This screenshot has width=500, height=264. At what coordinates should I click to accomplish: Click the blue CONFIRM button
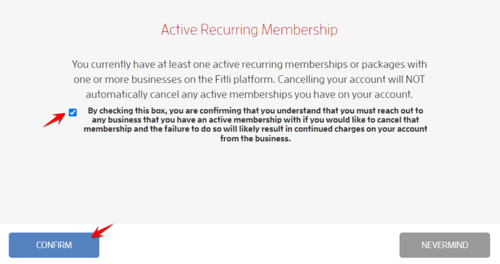click(54, 245)
